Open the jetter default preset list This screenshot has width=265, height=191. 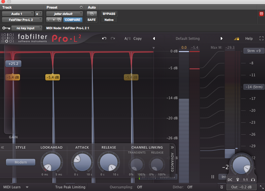[65, 14]
